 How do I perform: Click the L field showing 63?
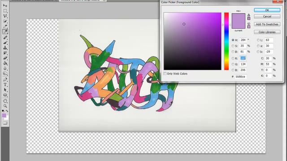(x=269, y=40)
